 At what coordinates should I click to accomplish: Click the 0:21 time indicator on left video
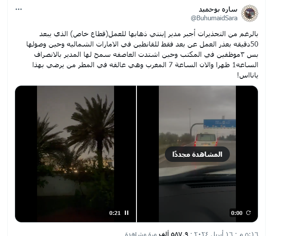[115, 213]
